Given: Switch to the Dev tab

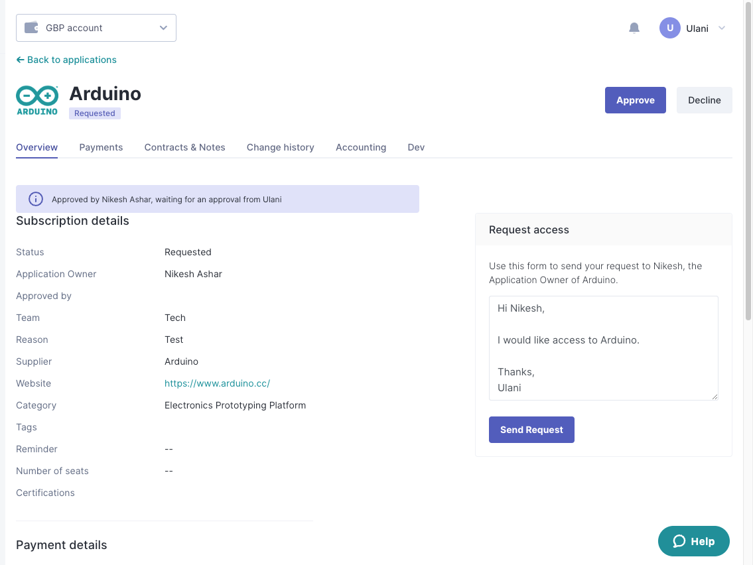Looking at the screenshot, I should (x=416, y=147).
